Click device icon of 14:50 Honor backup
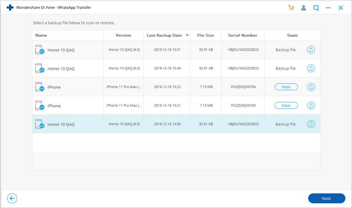 pos(40,124)
